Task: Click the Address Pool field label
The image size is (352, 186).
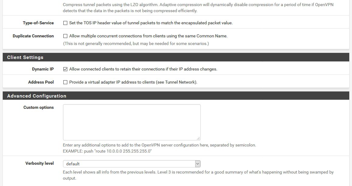Action: (41, 82)
